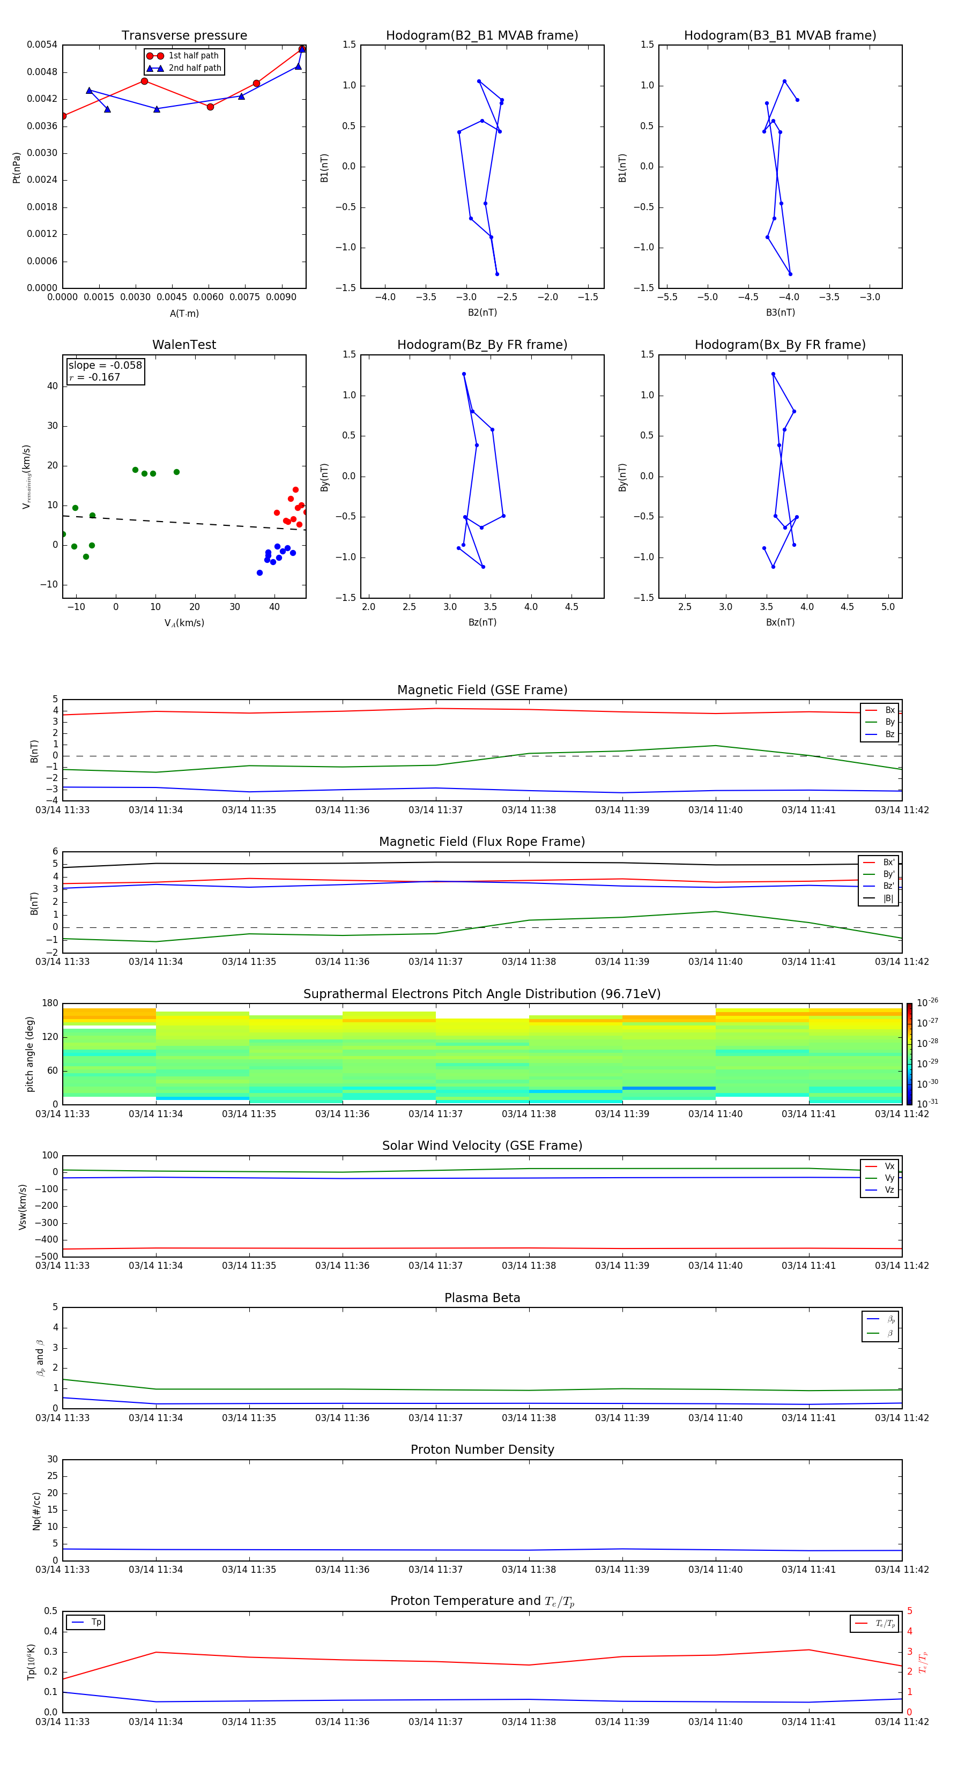Click the "Vsw(km/s)" y-axis label
The width and height of the screenshot is (965, 1769).
pos(22,1206)
